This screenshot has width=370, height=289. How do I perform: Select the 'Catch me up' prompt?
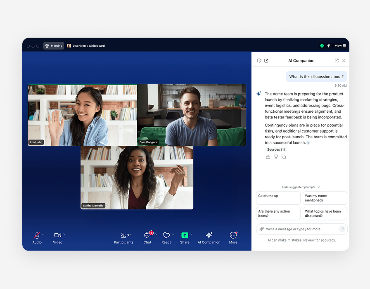coord(278,198)
